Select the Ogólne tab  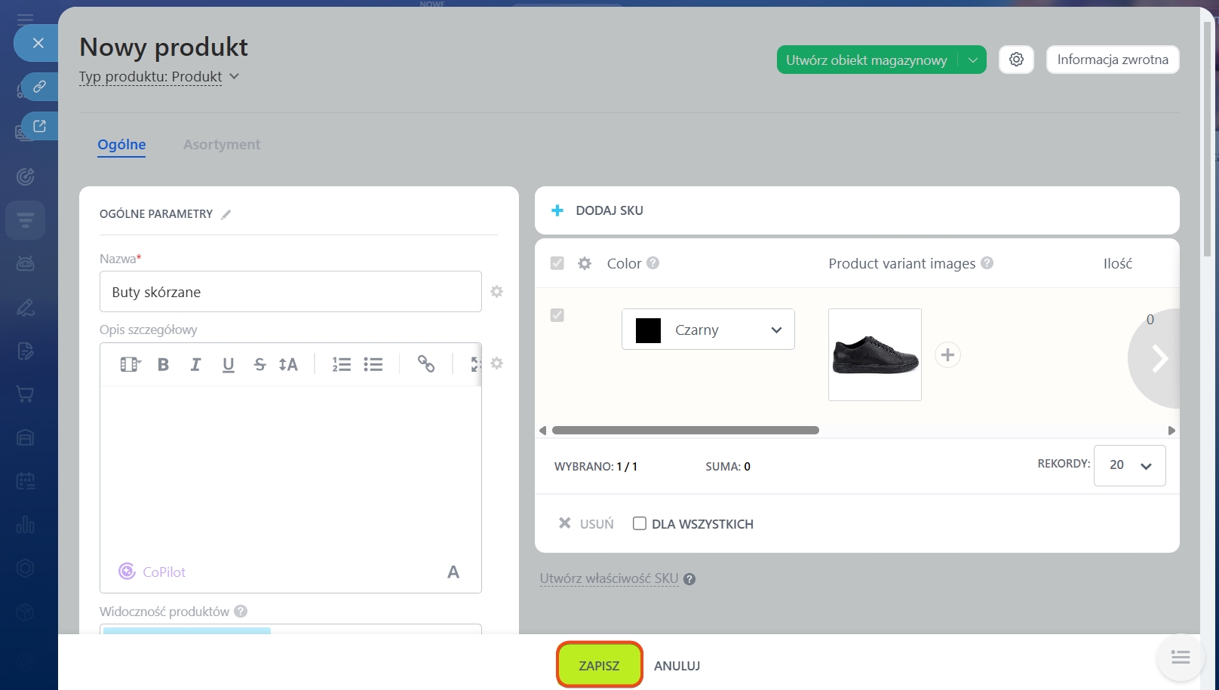coord(121,145)
